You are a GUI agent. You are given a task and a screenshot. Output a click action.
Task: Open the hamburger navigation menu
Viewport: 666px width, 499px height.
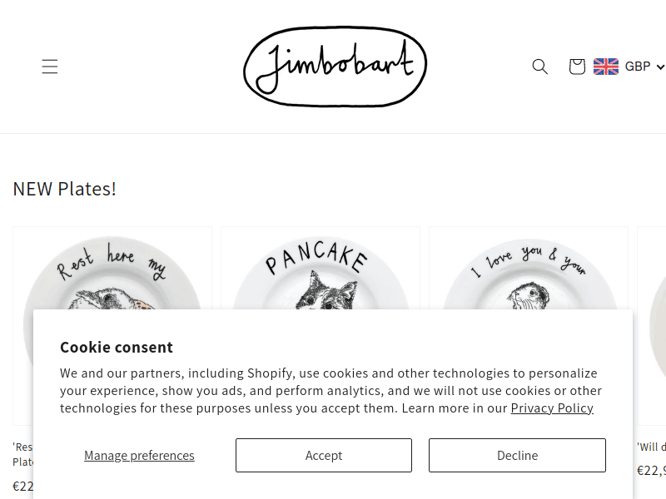[x=50, y=67]
